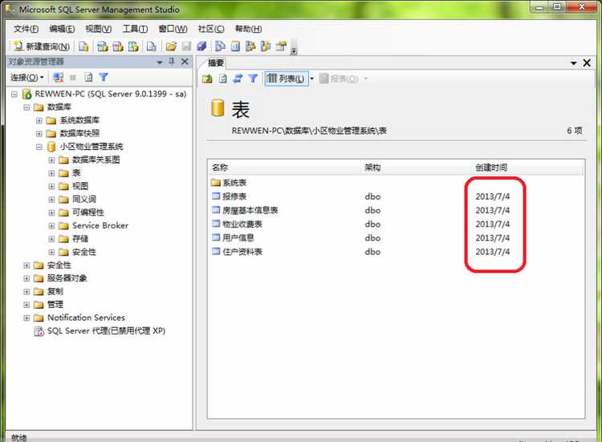Screen dimensions: 602x442
Task: Click the Save disk icon in toolbar
Action: [186, 47]
